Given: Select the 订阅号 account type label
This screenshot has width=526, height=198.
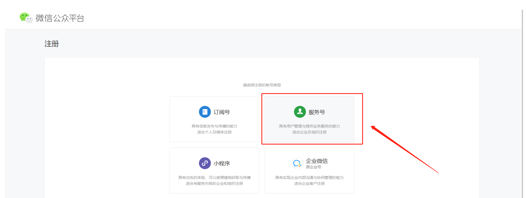Looking at the screenshot, I should [x=222, y=112].
